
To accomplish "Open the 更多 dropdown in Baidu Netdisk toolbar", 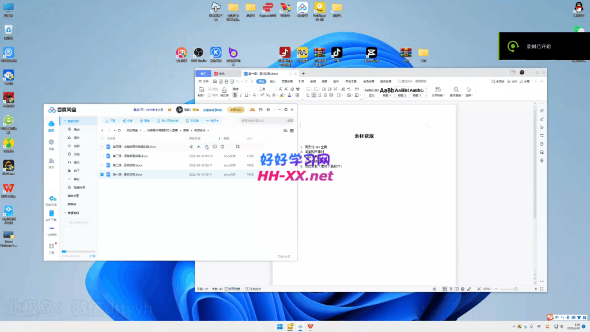I will coord(212,121).
